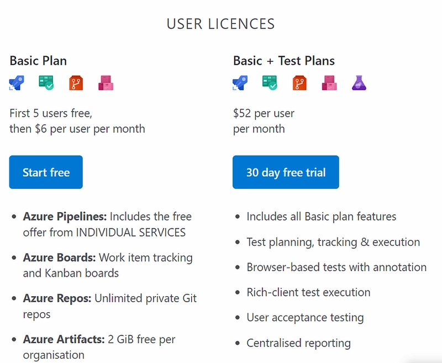Image resolution: width=442 pixels, height=363 pixels.
Task: Select the Azure Repos icon under Basic + Test Plans
Action: pos(299,83)
